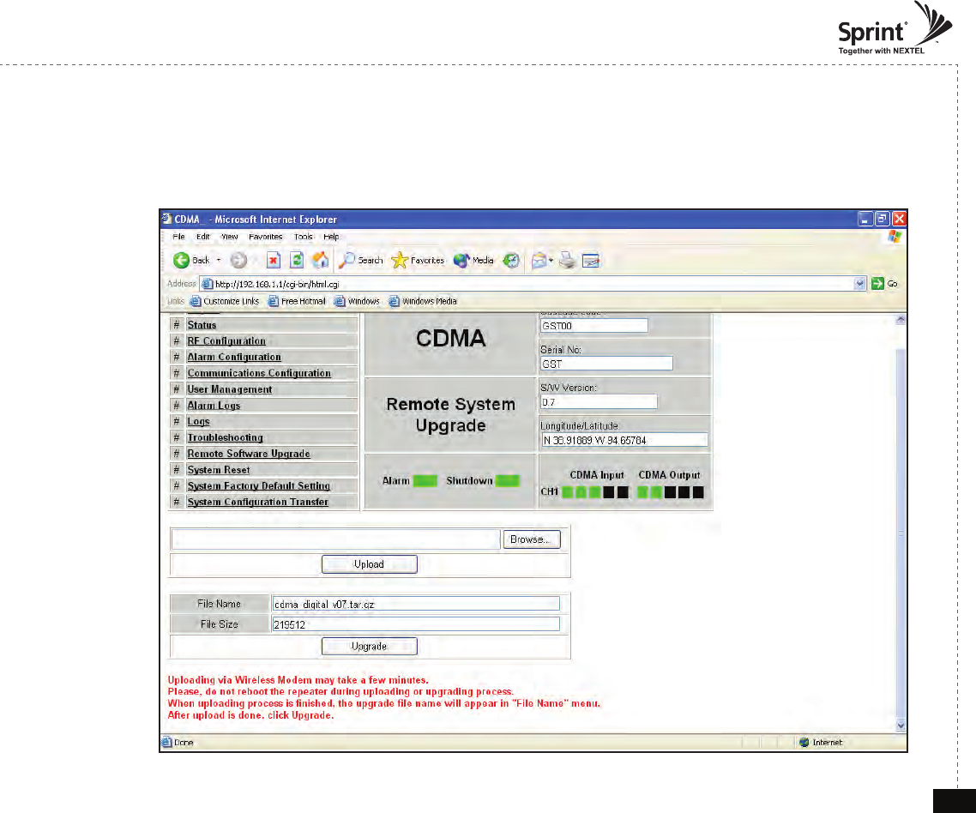Open the Help menu
Viewport: 976px width, 813px height.
331,237
